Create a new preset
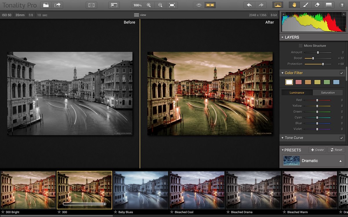Viewport: 348px width, 217px height. [x=317, y=150]
